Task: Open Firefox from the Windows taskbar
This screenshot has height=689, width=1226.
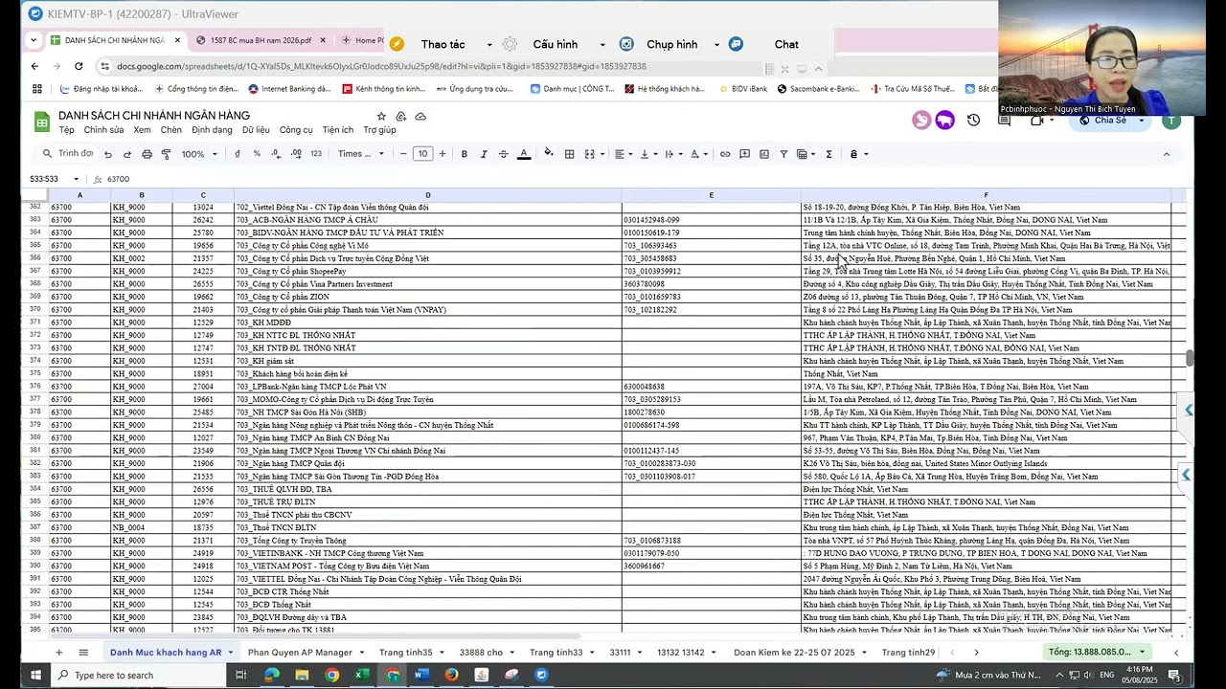Action: coord(451,675)
